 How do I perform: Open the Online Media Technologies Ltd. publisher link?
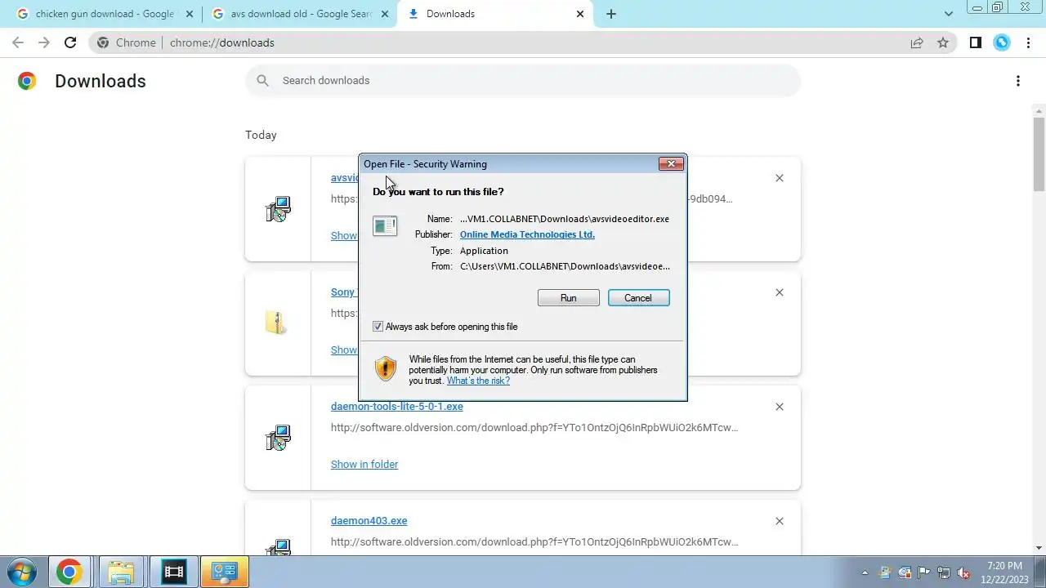click(x=527, y=234)
